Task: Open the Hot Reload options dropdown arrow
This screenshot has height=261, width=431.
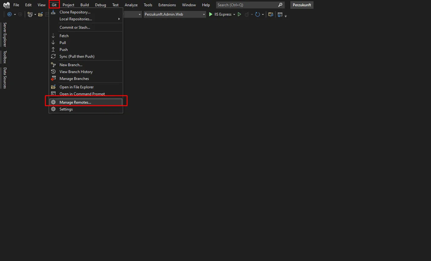Action: tap(252, 15)
